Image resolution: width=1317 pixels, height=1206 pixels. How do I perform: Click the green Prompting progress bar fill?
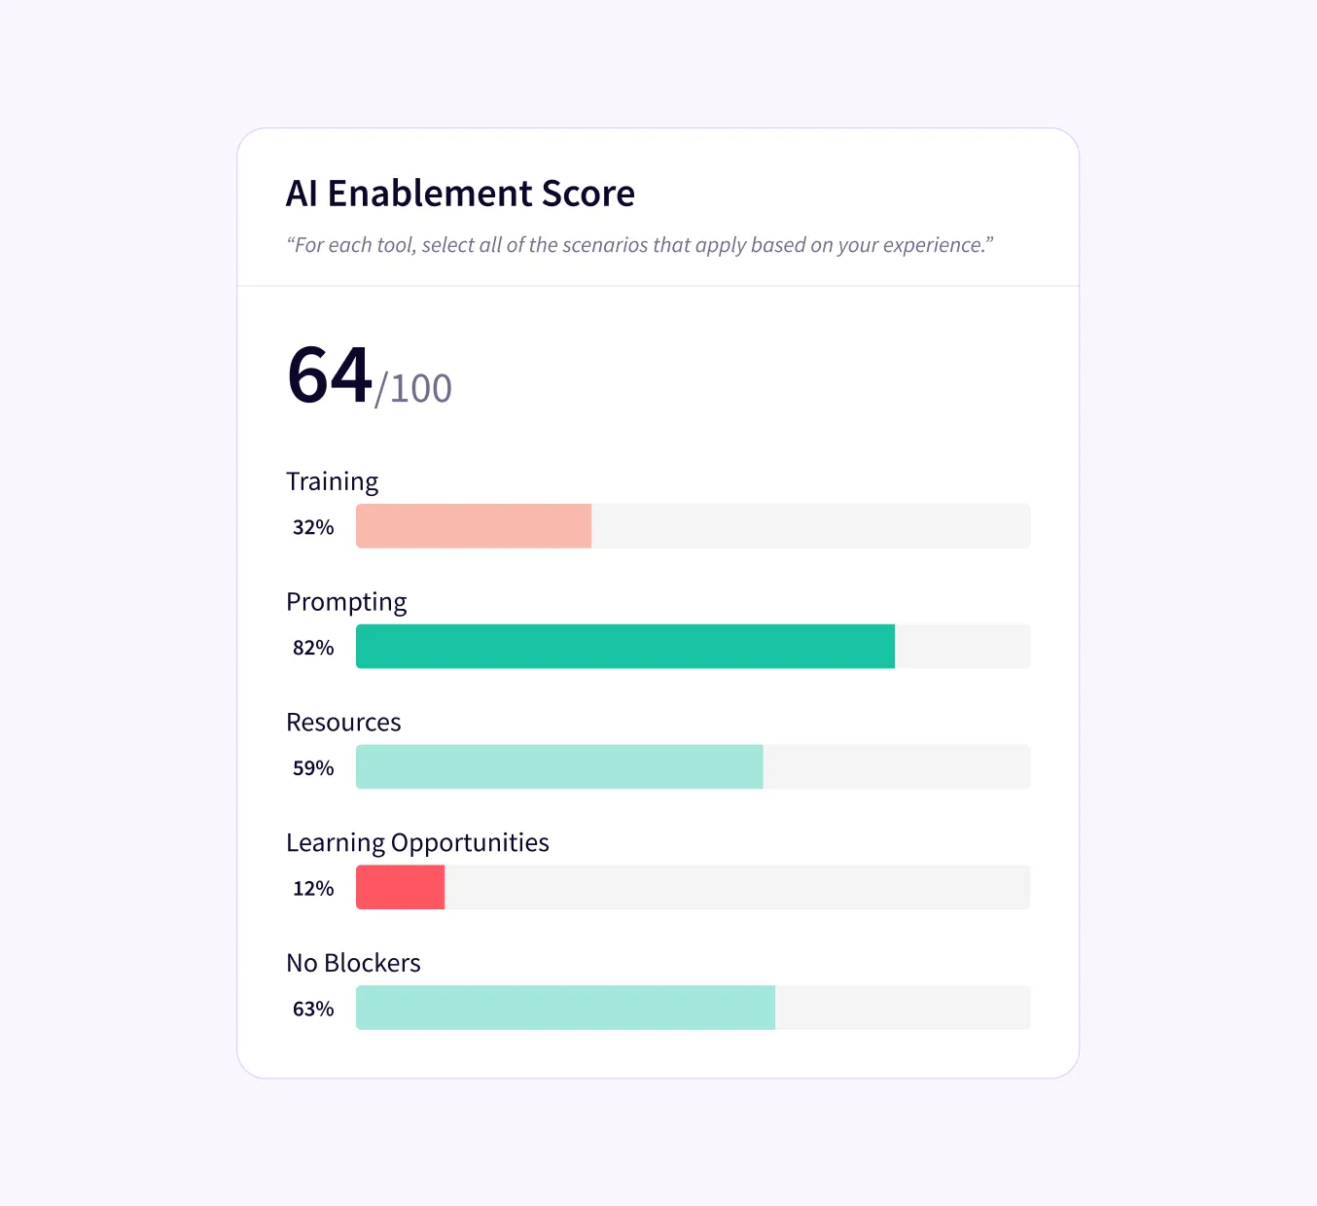coord(625,647)
